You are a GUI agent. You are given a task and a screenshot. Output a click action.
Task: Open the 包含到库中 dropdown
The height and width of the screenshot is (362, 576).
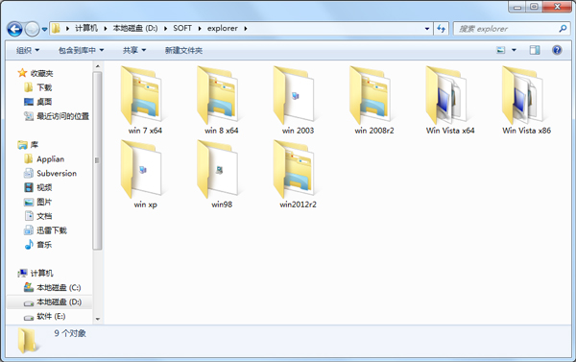pyautogui.click(x=82, y=50)
